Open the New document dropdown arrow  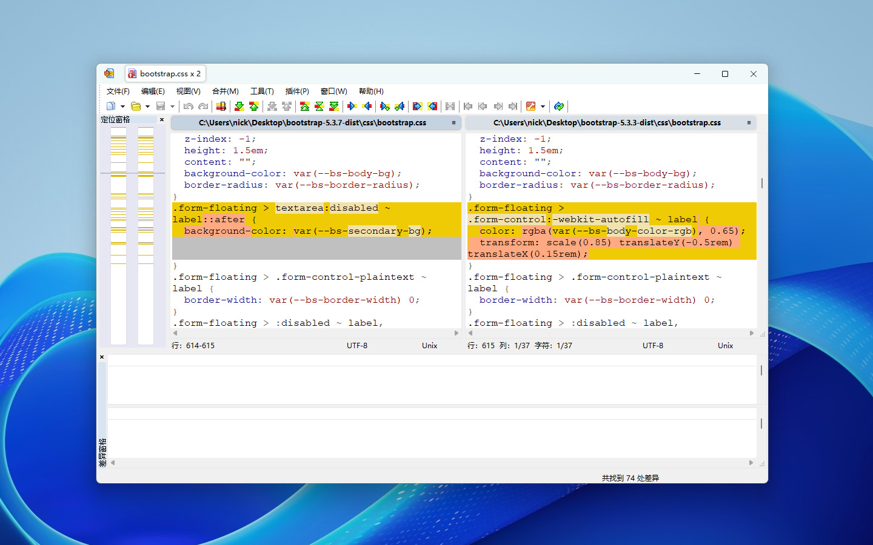[122, 107]
